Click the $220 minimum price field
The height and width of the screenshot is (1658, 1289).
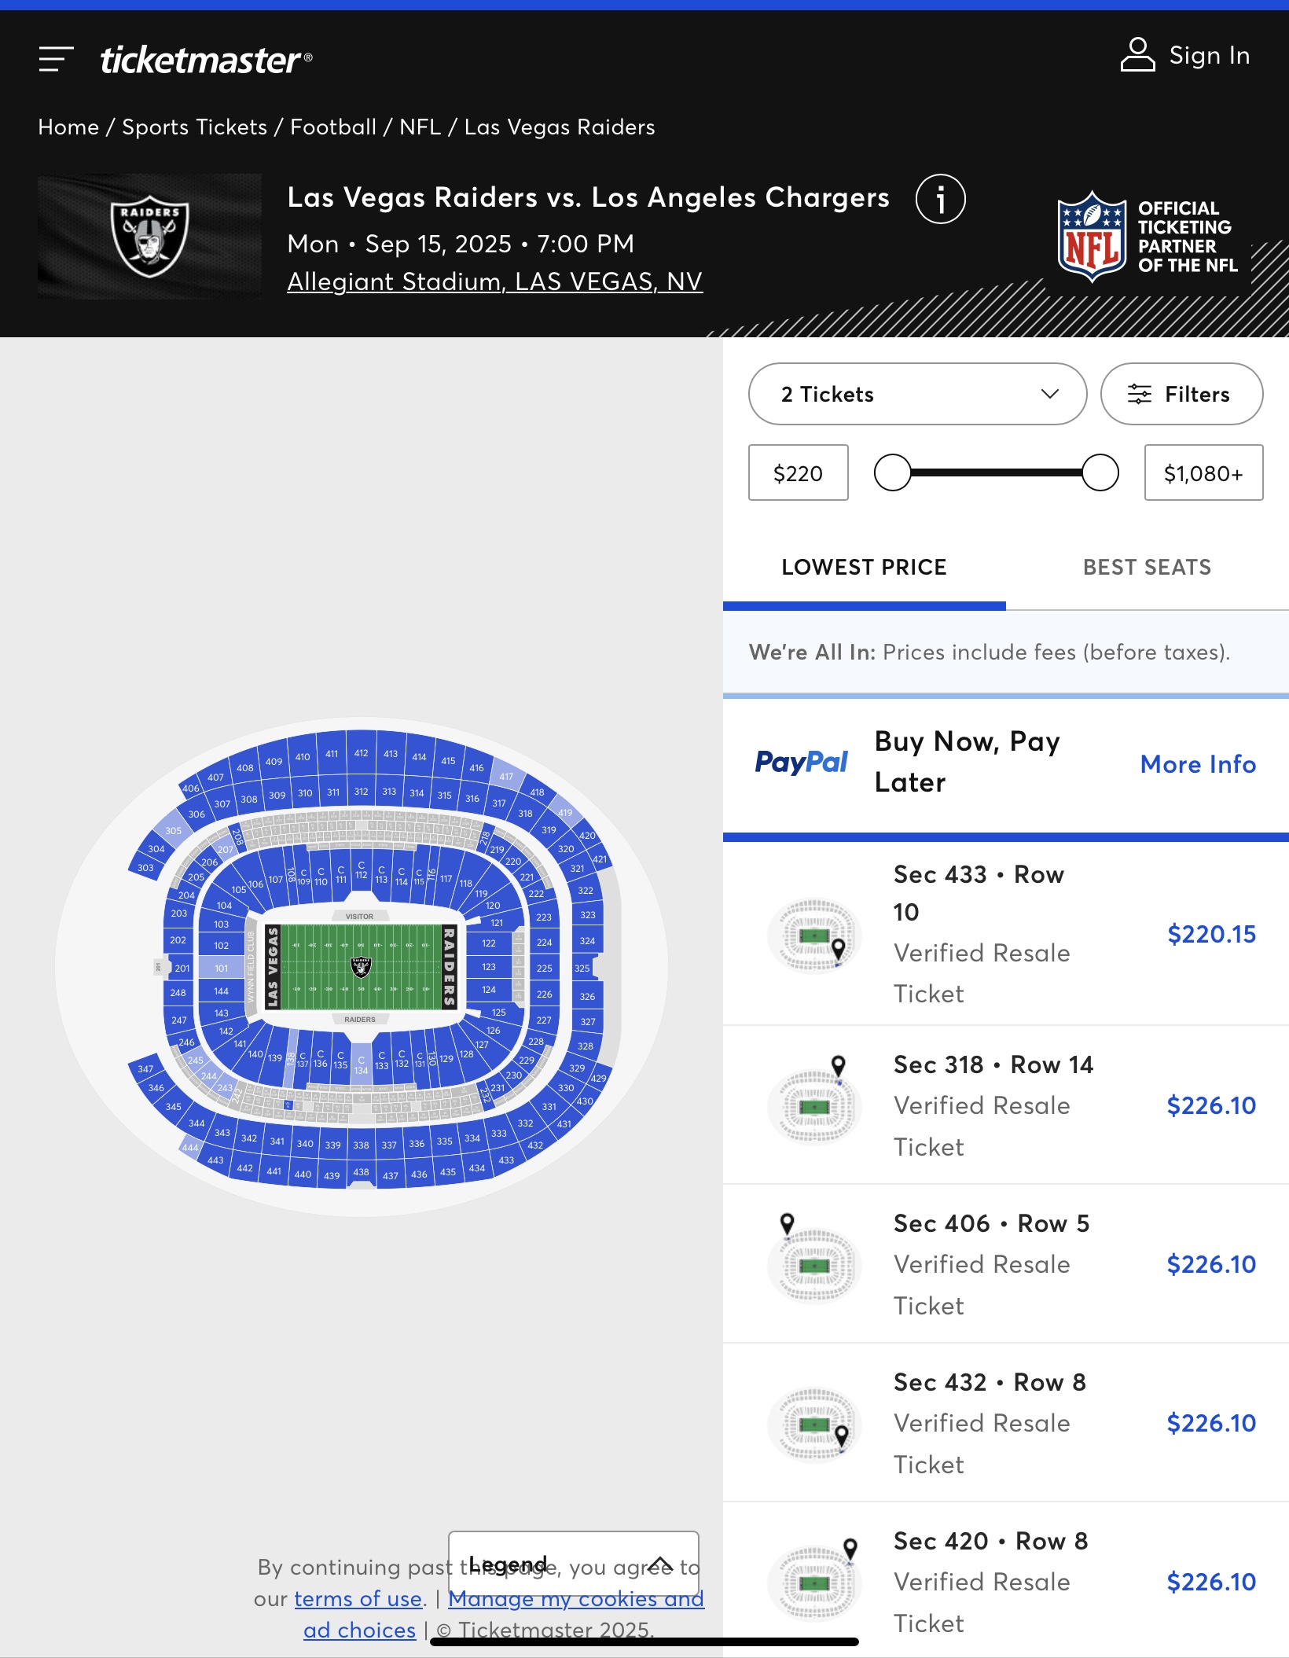click(x=798, y=472)
